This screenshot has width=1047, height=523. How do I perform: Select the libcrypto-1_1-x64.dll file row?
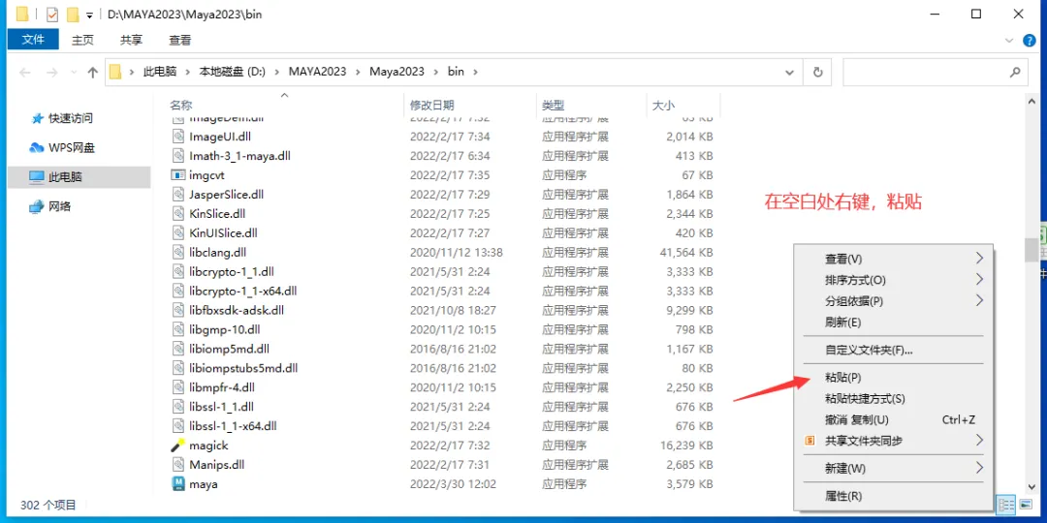[x=442, y=291]
